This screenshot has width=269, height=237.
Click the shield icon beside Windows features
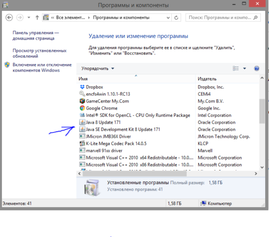[x=7, y=65]
